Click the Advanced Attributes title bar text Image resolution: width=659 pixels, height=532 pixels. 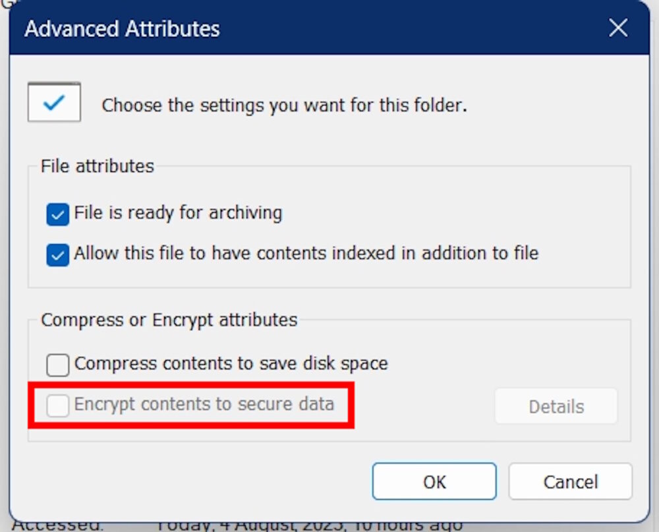123,29
